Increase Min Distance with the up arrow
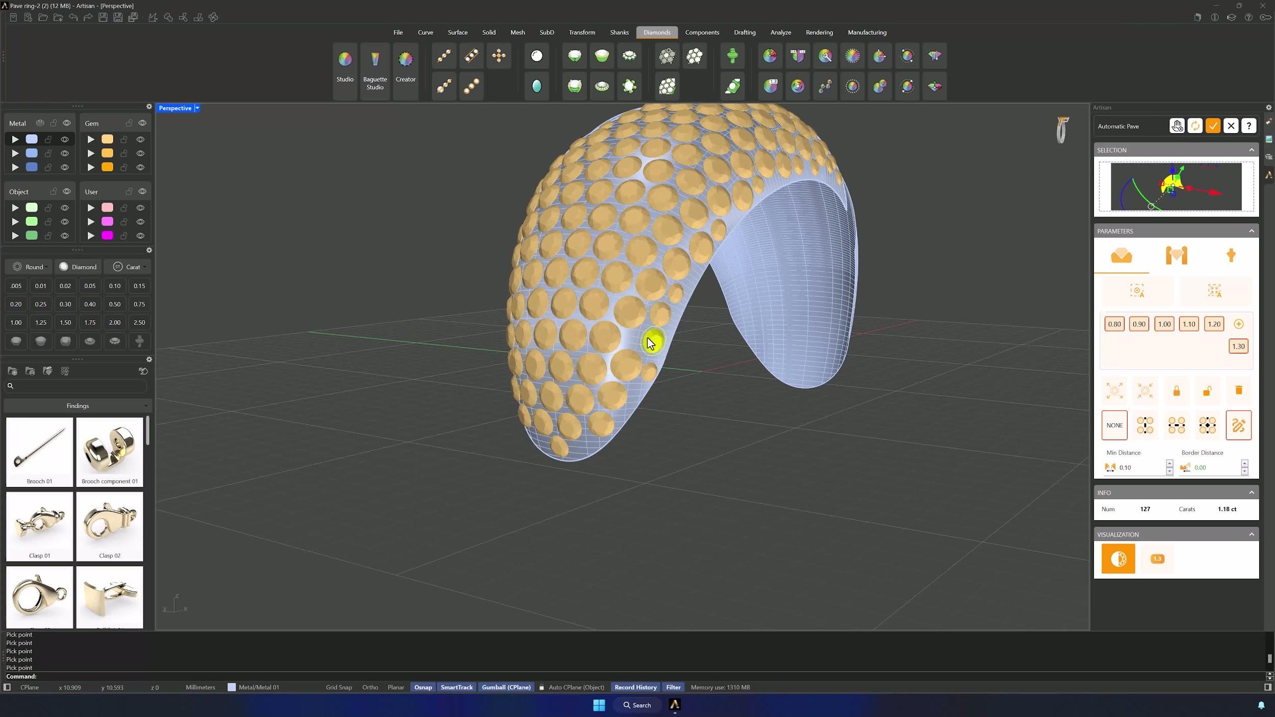The height and width of the screenshot is (717, 1275). (1169, 464)
